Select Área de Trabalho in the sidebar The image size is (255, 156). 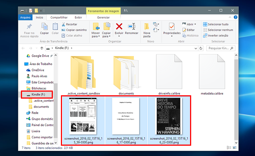tap(39, 64)
